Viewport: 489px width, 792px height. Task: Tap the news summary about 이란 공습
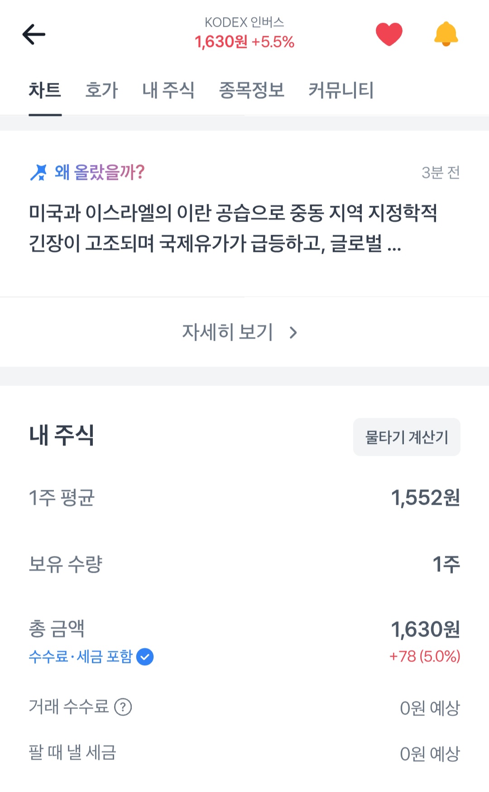coord(233,228)
